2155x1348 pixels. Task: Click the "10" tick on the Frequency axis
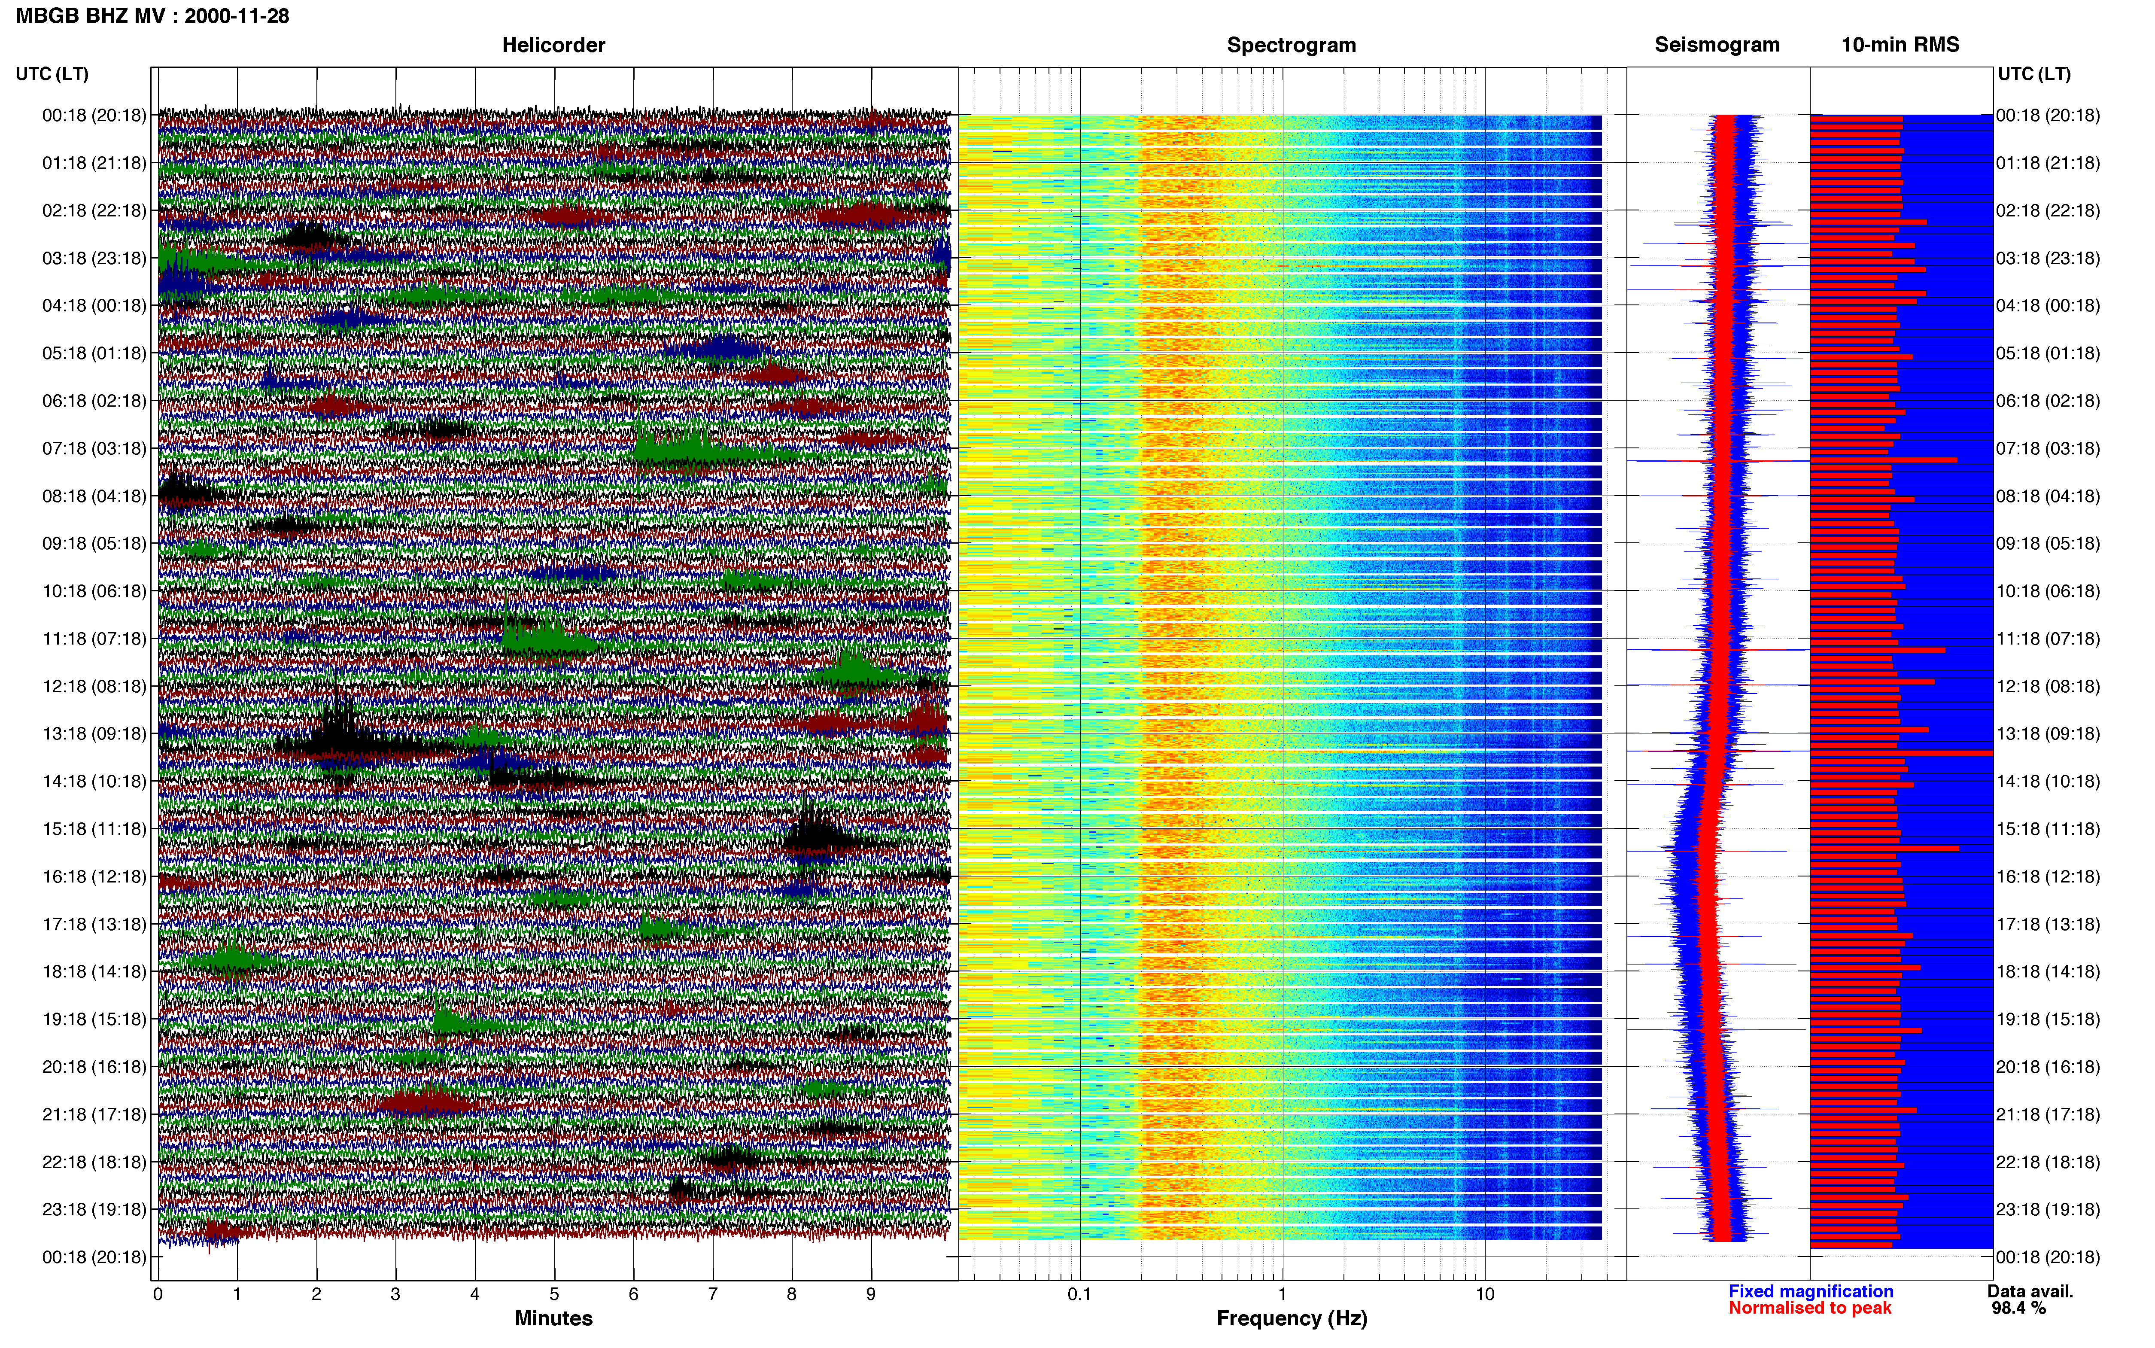1485,1293
